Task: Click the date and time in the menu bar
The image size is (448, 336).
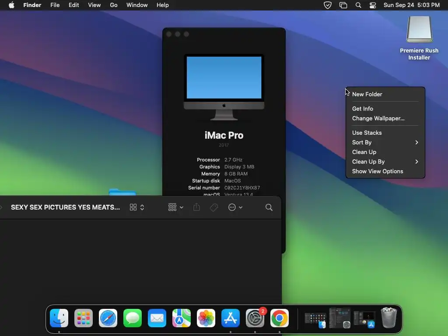Action: click(411, 5)
